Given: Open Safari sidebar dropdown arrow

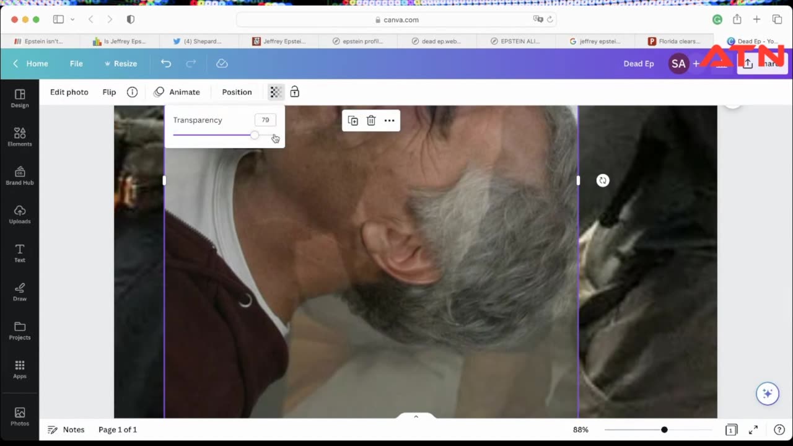Looking at the screenshot, I should pos(72,19).
